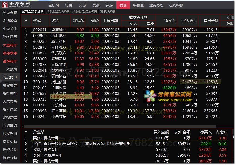Open the 全景图 menu
This screenshot has width=236, height=165.
pyautogui.click(x=54, y=5)
